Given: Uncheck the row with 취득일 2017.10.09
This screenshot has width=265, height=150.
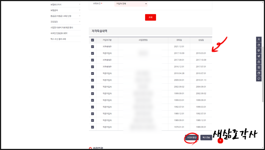Looking at the screenshot, I should tap(92, 53).
